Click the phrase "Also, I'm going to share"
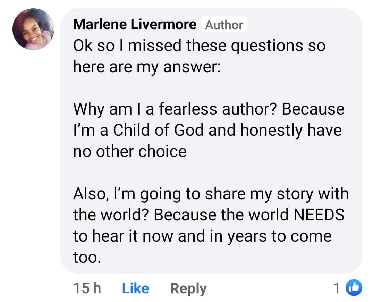The image size is (373, 302). pos(159,194)
